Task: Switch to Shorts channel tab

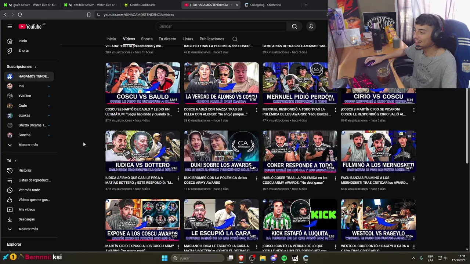Action: (147, 39)
